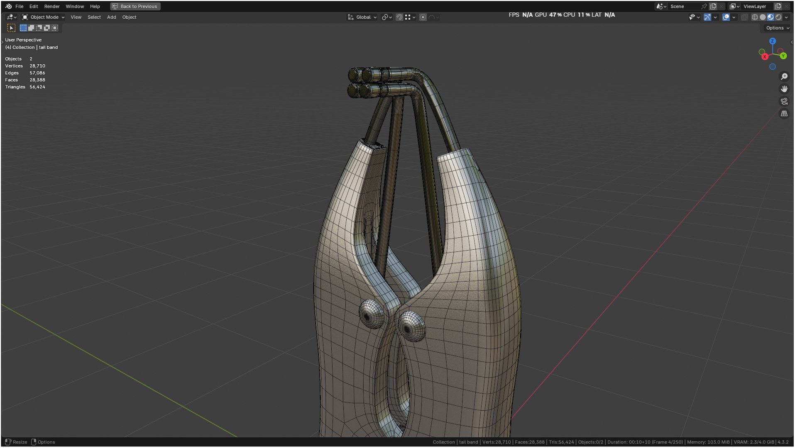Image resolution: width=795 pixels, height=448 pixels.
Task: Toggle viewport gizmos icon
Action: (707, 17)
